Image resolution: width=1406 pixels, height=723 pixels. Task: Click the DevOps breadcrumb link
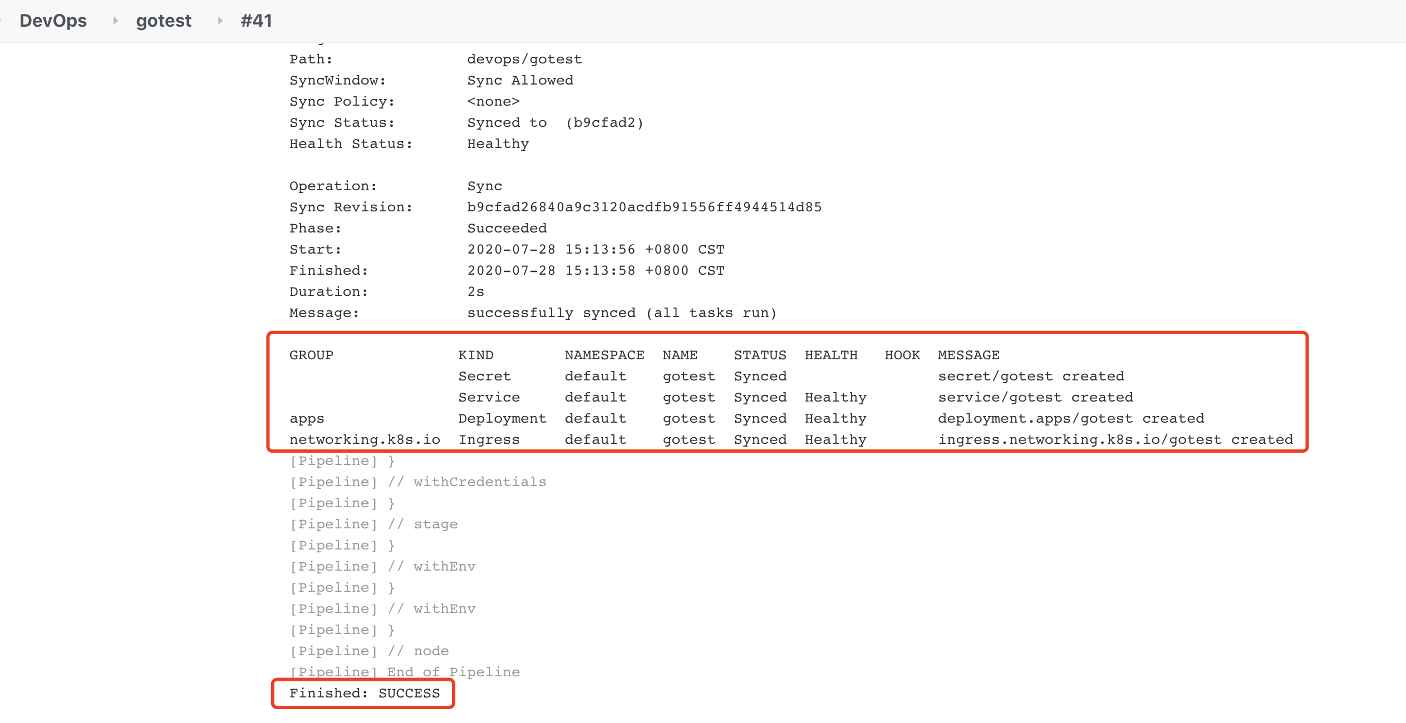pos(53,21)
